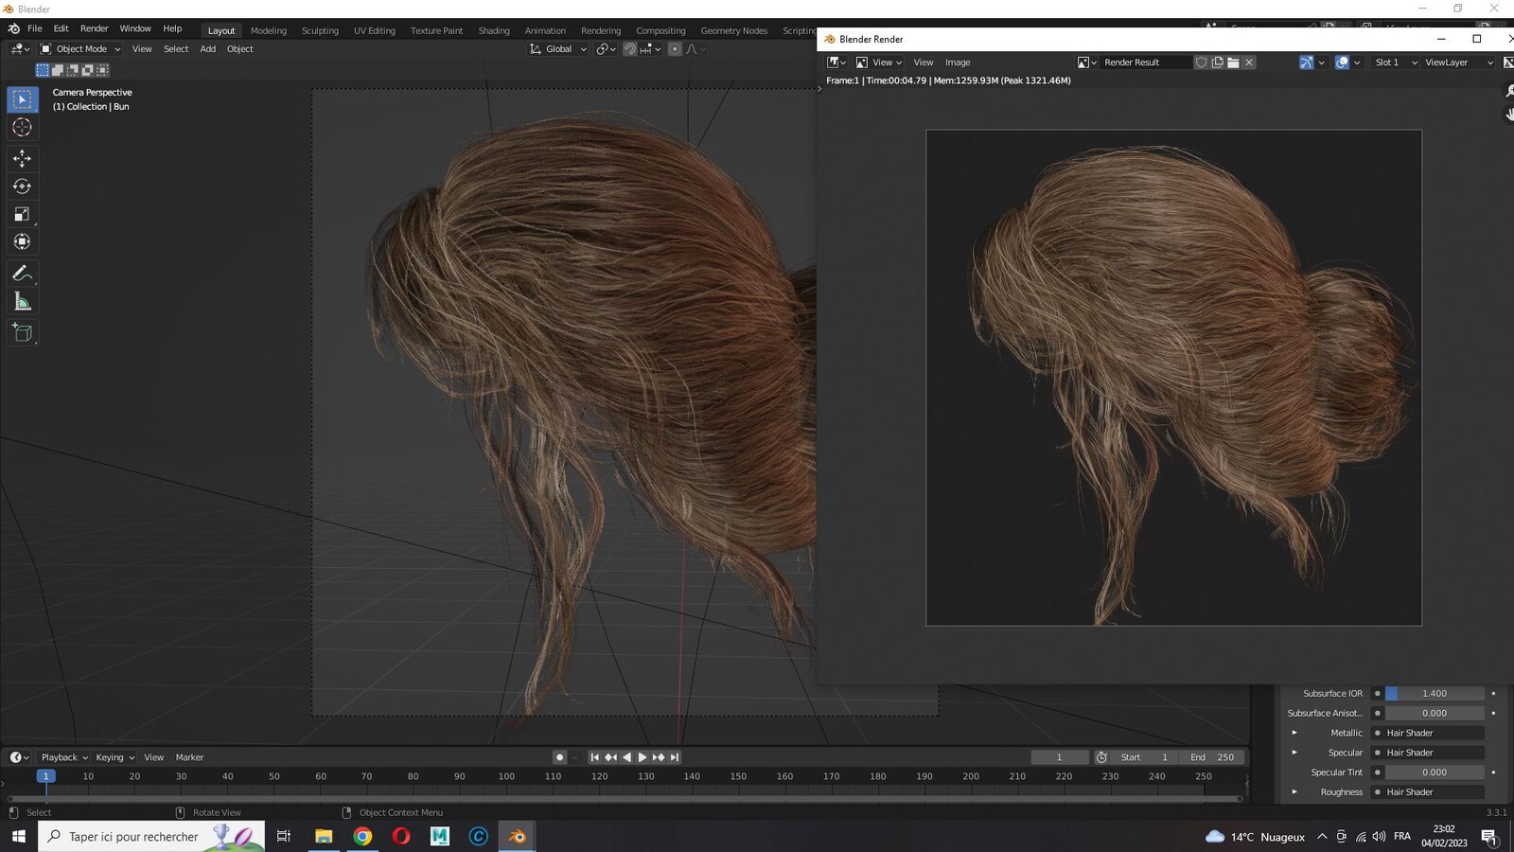The width and height of the screenshot is (1514, 852).
Task: Select the Move tool
Action: click(22, 158)
